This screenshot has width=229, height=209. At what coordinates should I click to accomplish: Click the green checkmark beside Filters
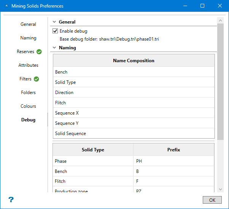coord(37,79)
